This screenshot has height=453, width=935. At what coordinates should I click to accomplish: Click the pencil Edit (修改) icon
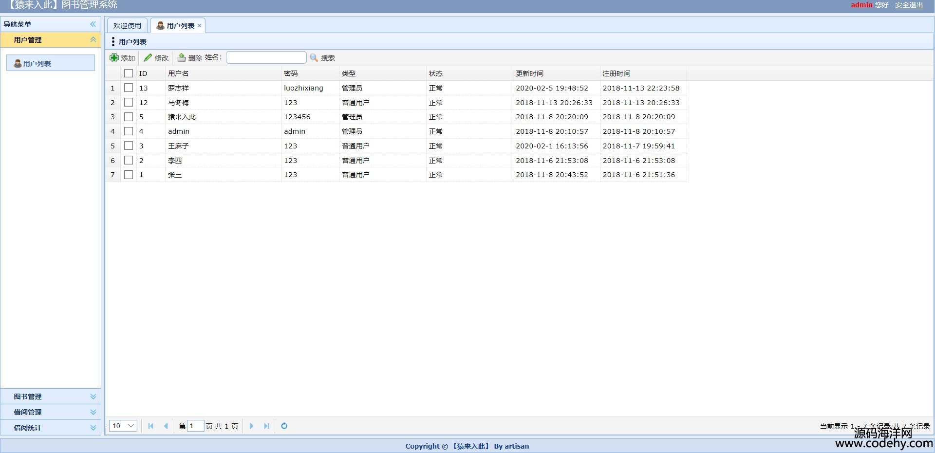pyautogui.click(x=148, y=58)
